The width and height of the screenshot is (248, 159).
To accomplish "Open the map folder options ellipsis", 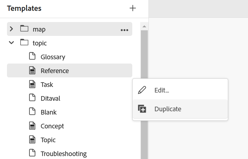I will (x=124, y=30).
